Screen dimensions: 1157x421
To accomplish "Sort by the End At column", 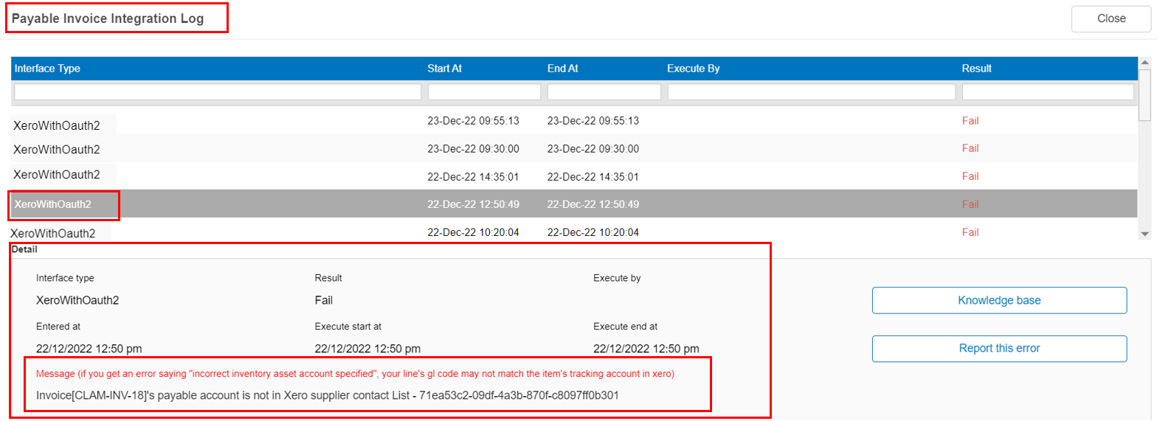I will point(562,69).
